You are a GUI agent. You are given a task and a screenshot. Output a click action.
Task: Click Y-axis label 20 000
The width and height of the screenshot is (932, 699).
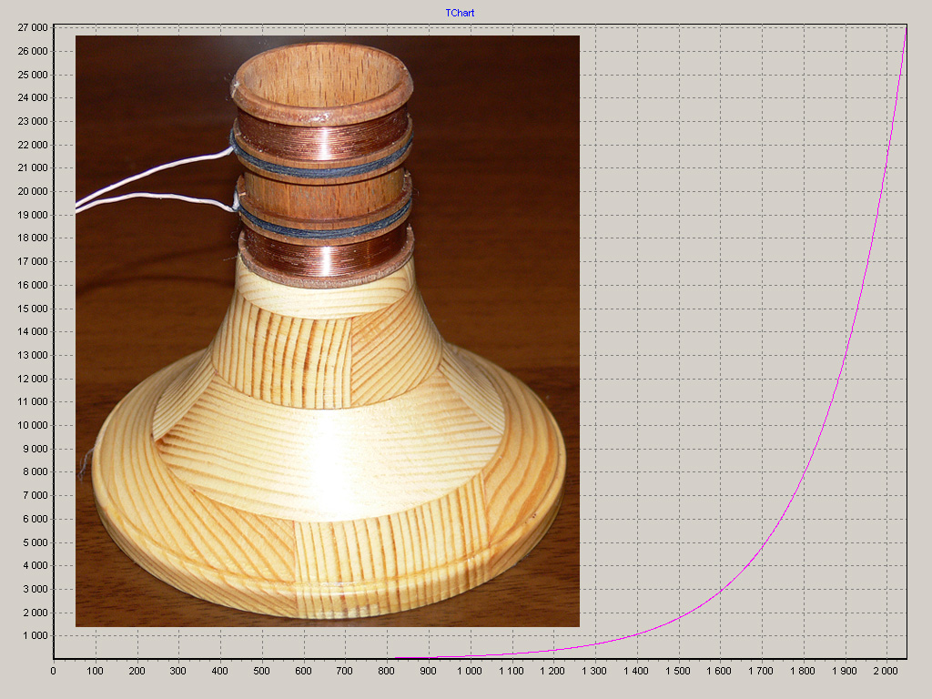[x=33, y=191]
